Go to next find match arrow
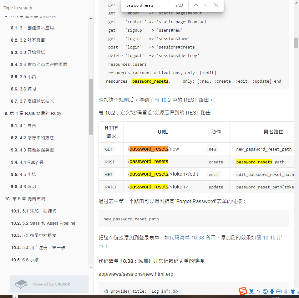 pyautogui.click(x=206, y=5)
